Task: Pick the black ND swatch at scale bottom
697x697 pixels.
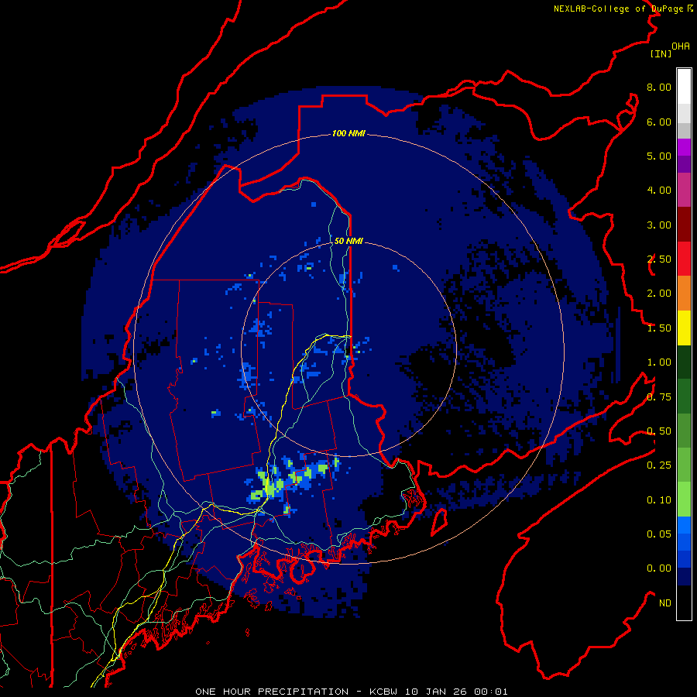Action: point(684,603)
